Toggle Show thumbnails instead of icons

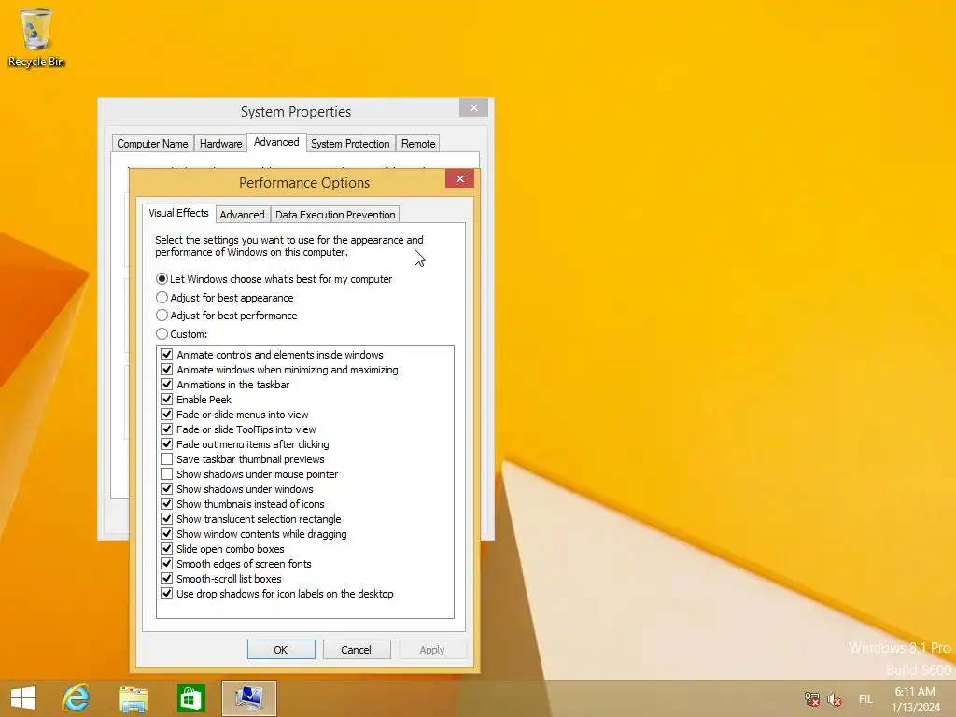(x=166, y=504)
